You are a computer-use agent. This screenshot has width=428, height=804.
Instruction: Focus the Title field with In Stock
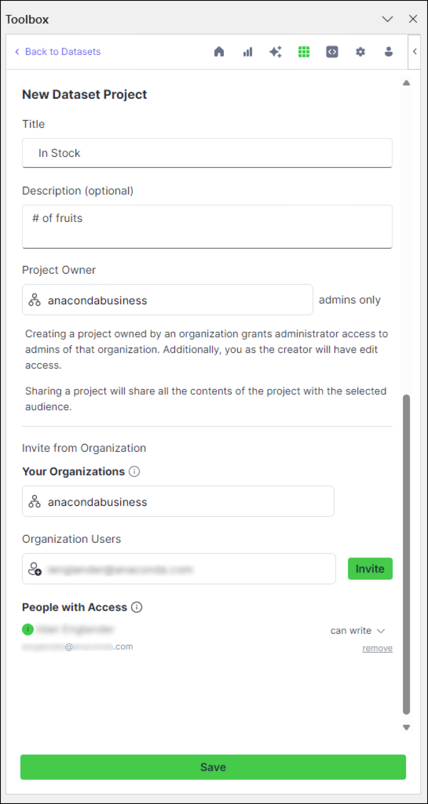click(x=207, y=153)
